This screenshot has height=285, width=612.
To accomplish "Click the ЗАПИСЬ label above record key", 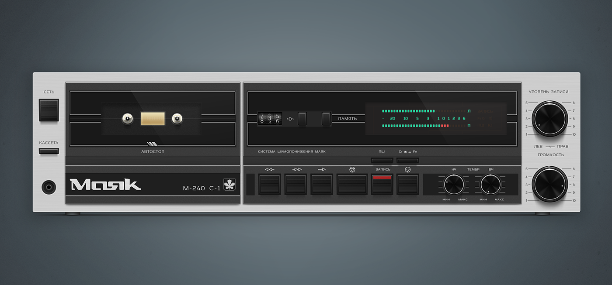I will click(x=383, y=169).
